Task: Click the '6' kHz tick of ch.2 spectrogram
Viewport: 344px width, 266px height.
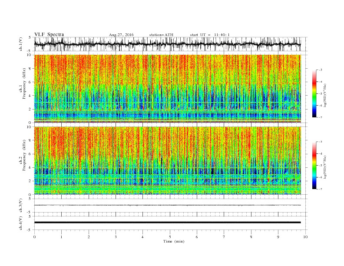Action: [30, 154]
